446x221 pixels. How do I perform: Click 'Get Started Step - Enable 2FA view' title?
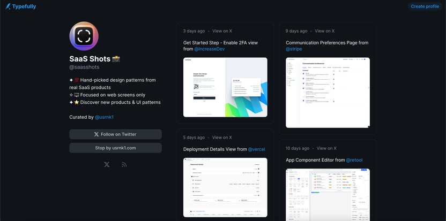tap(220, 43)
